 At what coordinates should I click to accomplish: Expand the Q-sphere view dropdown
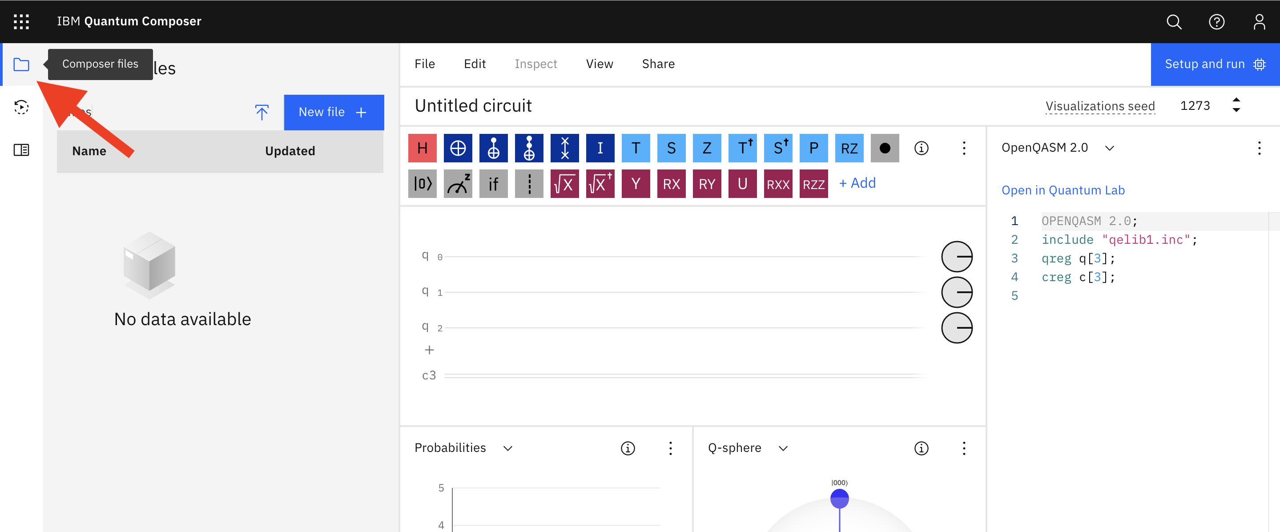coord(783,448)
